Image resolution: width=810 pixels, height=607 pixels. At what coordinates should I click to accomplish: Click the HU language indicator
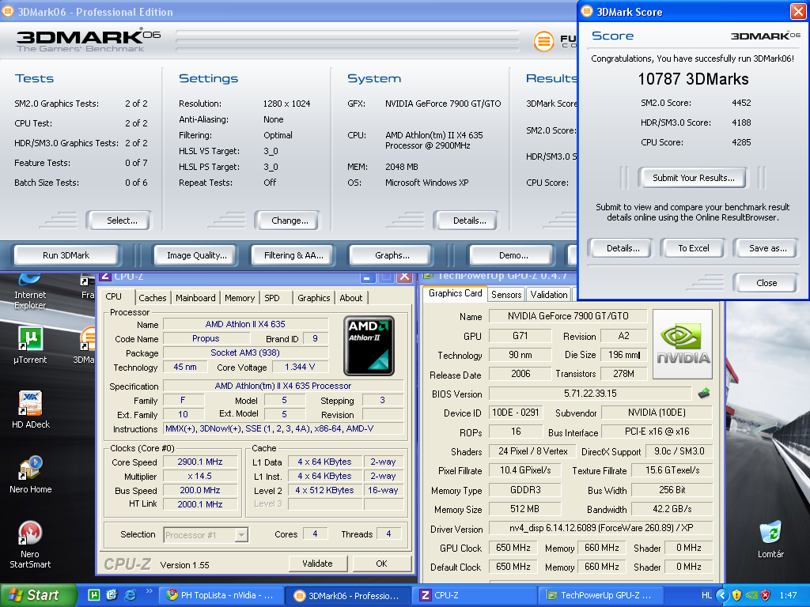coord(706,595)
